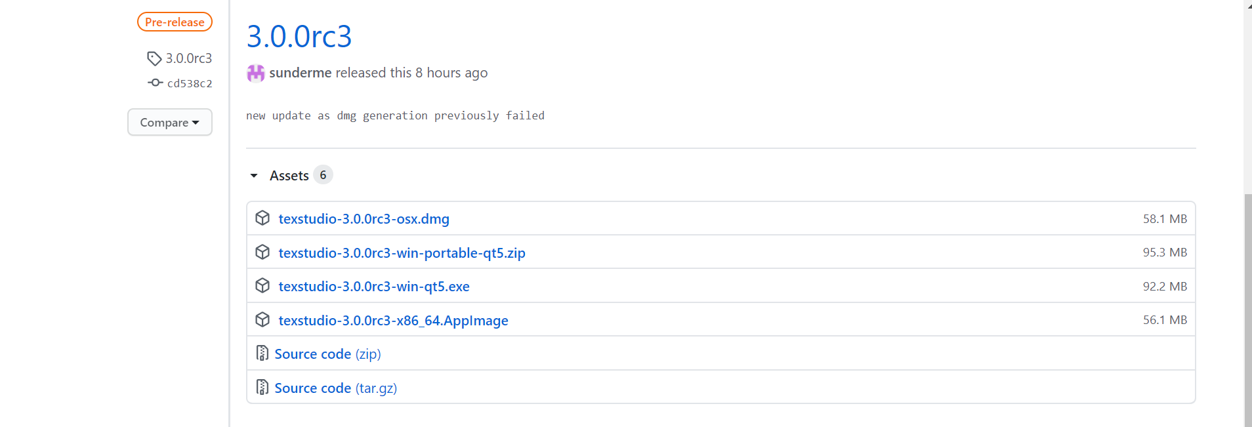Collapse the Assets section triangle
This screenshot has width=1252, height=427.
pyautogui.click(x=254, y=176)
